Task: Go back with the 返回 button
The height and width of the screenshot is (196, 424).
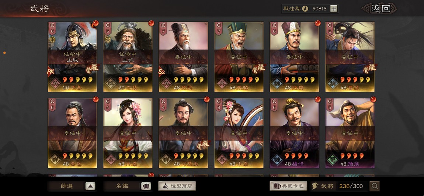Action: pyautogui.click(x=380, y=8)
